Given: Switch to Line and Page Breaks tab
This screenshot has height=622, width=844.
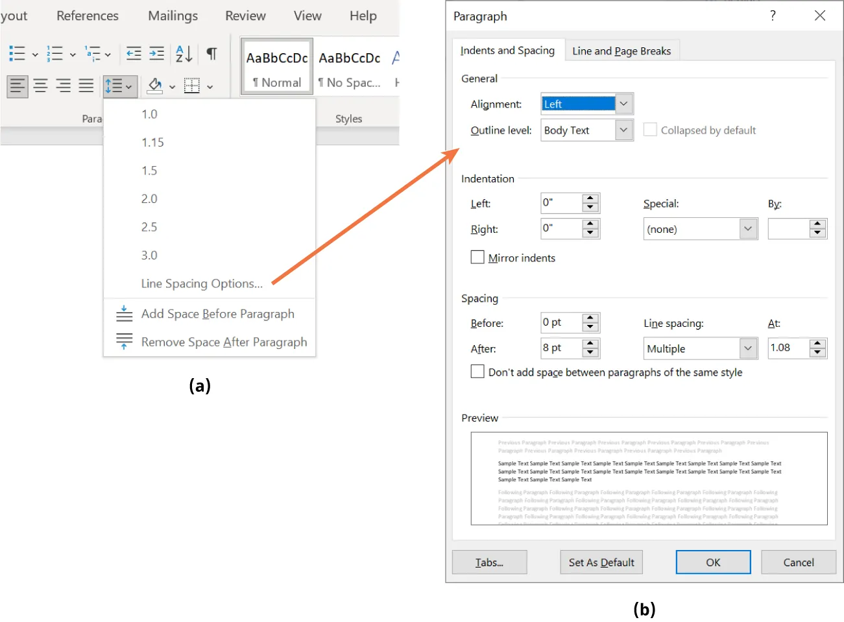Looking at the screenshot, I should click(x=621, y=51).
